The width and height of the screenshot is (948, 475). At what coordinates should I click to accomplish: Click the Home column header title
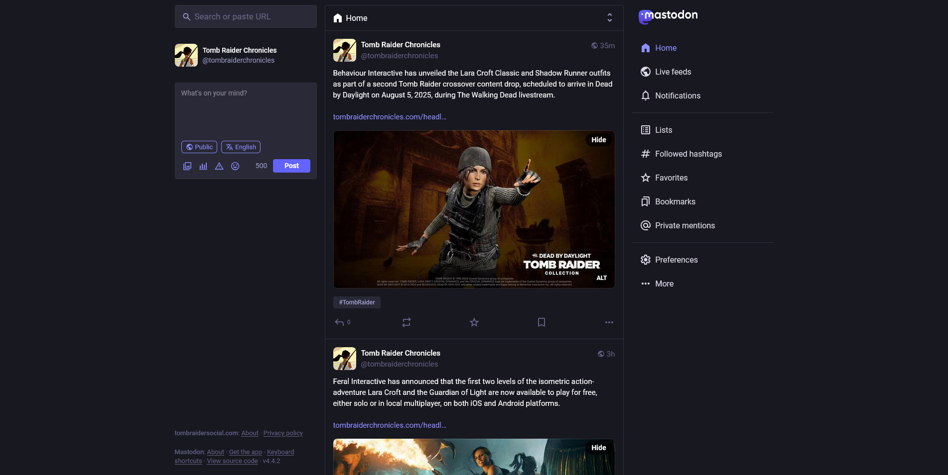click(350, 18)
